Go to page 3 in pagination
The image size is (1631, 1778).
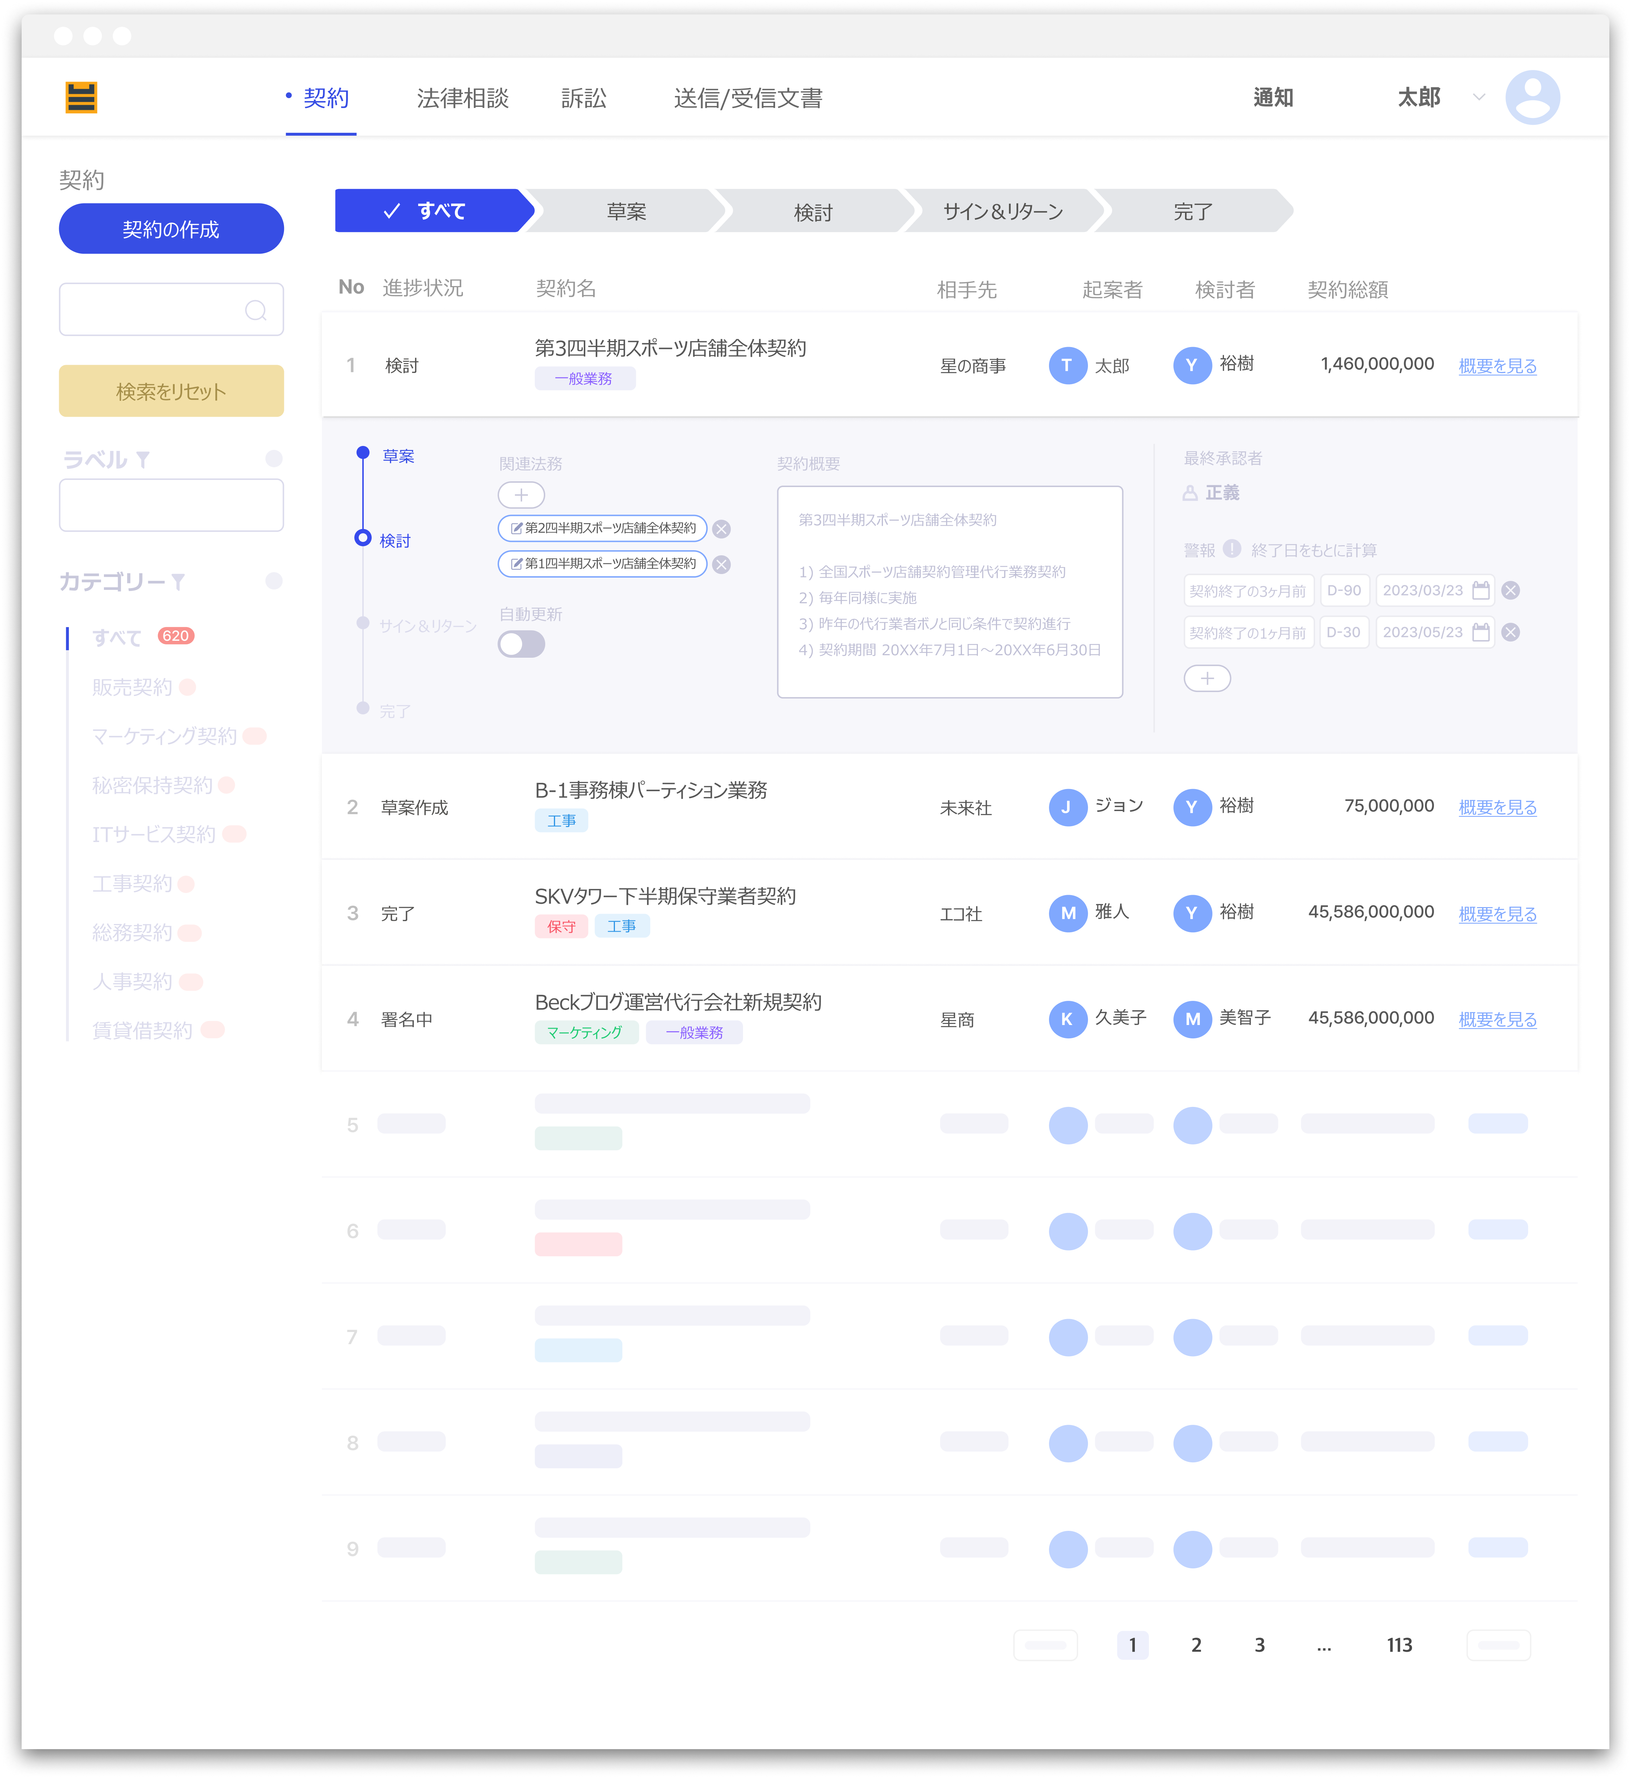(x=1259, y=1645)
